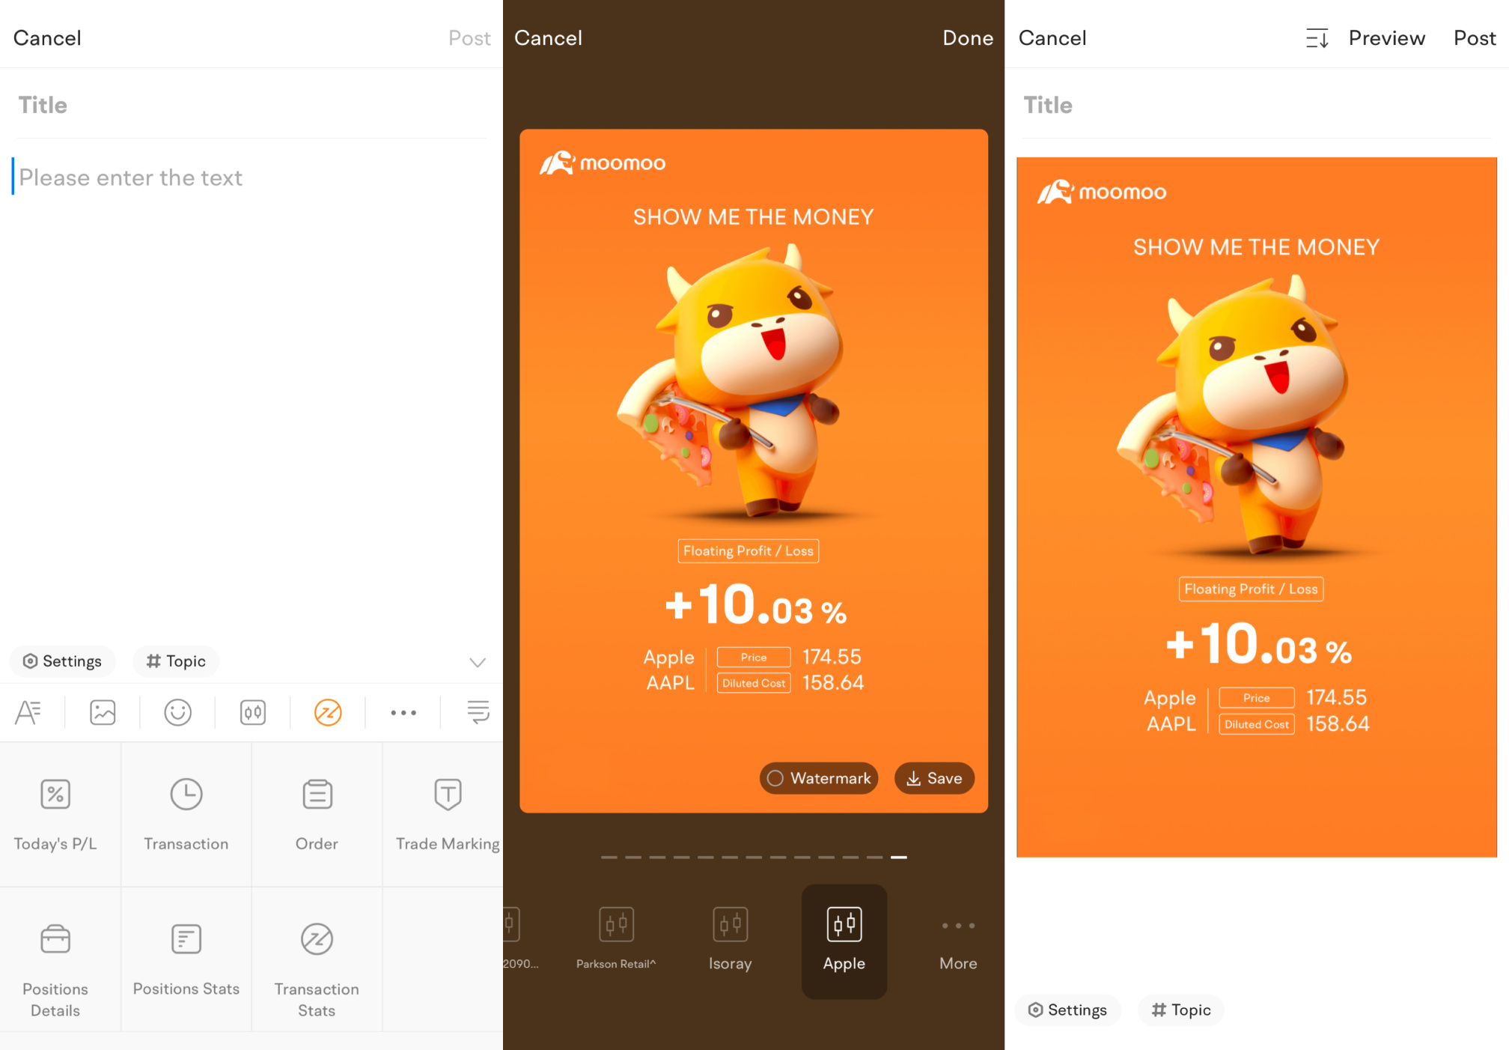Click the Save button on card
Screen dimensions: 1509x1050
click(932, 779)
